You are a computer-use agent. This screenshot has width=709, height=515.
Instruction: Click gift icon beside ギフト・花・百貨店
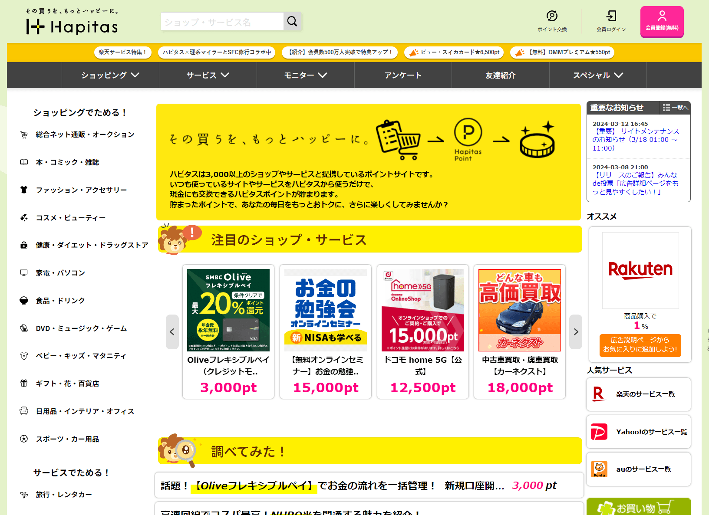tap(24, 384)
